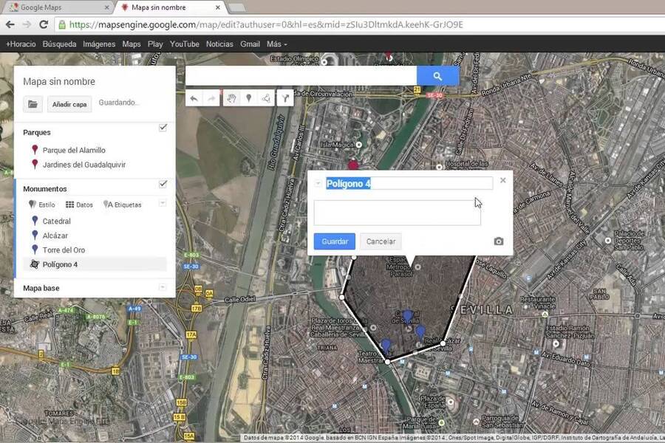
Task: Uncheck the Parques layer checkbox
Action: 163,128
